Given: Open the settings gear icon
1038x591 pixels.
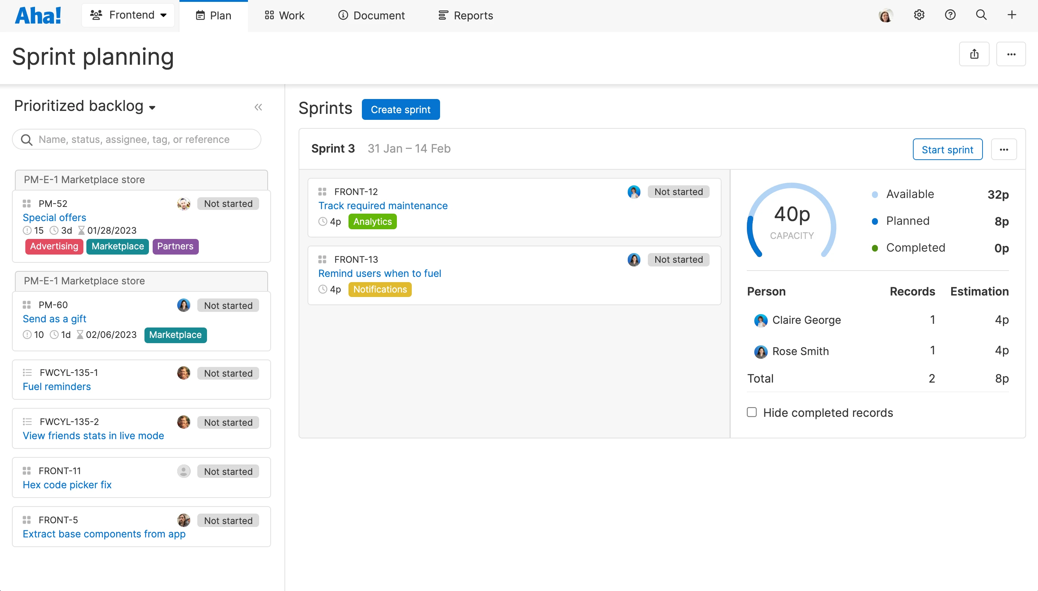Looking at the screenshot, I should (919, 15).
